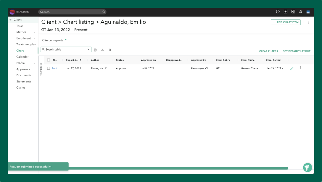Open Tasks in the sidebar

click(20, 26)
